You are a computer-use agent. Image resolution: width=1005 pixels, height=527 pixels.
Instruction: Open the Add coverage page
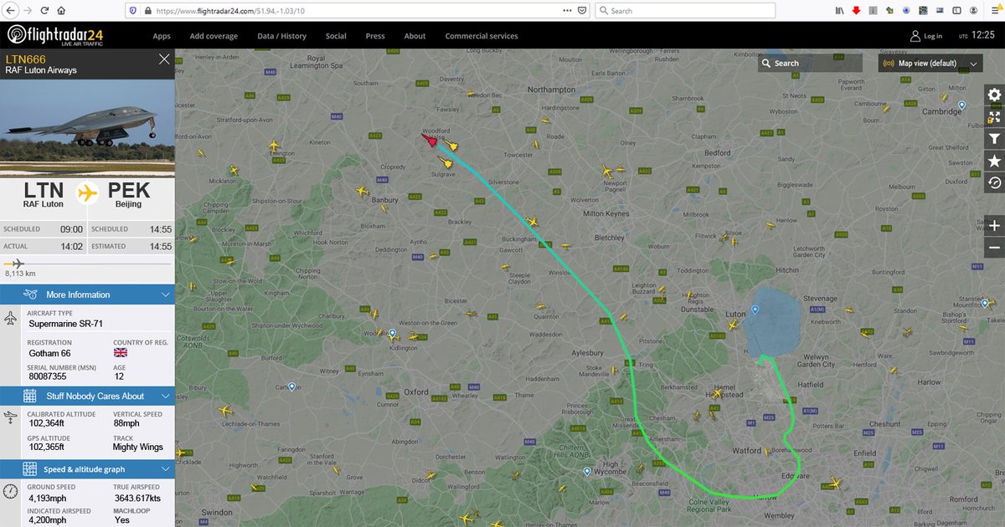click(214, 36)
